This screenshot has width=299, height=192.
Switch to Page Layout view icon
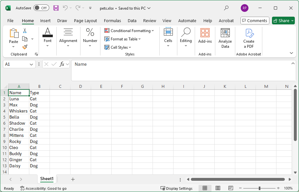218,188
